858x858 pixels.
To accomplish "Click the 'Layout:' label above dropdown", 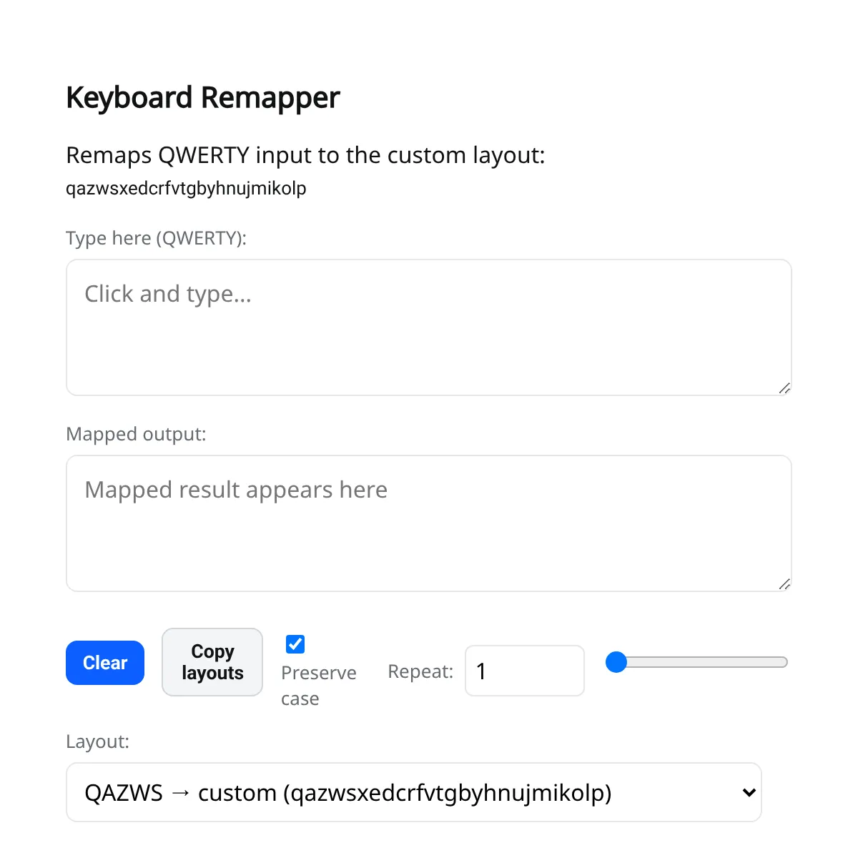I will tap(98, 741).
